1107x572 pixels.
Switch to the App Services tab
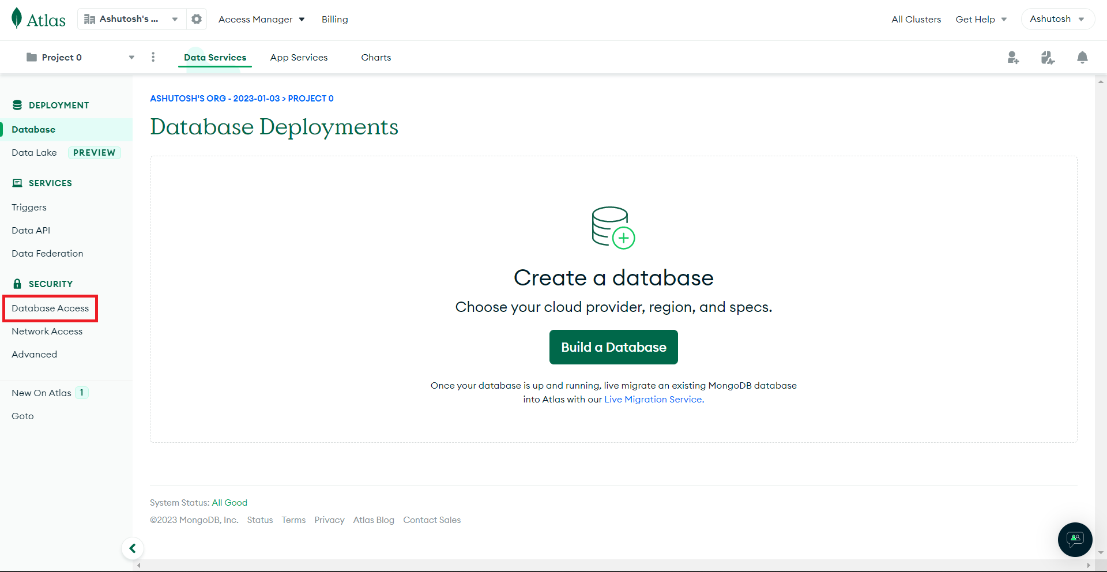(299, 57)
